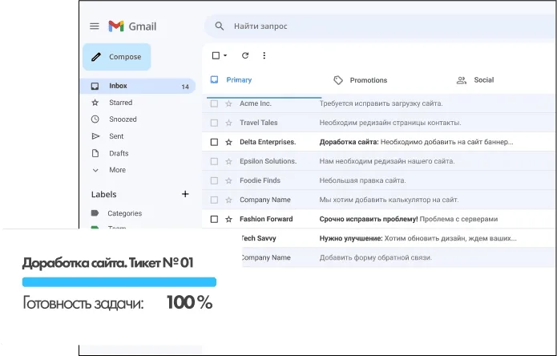Image resolution: width=557 pixels, height=356 pixels.
Task: Compose a new email
Action: (x=117, y=57)
